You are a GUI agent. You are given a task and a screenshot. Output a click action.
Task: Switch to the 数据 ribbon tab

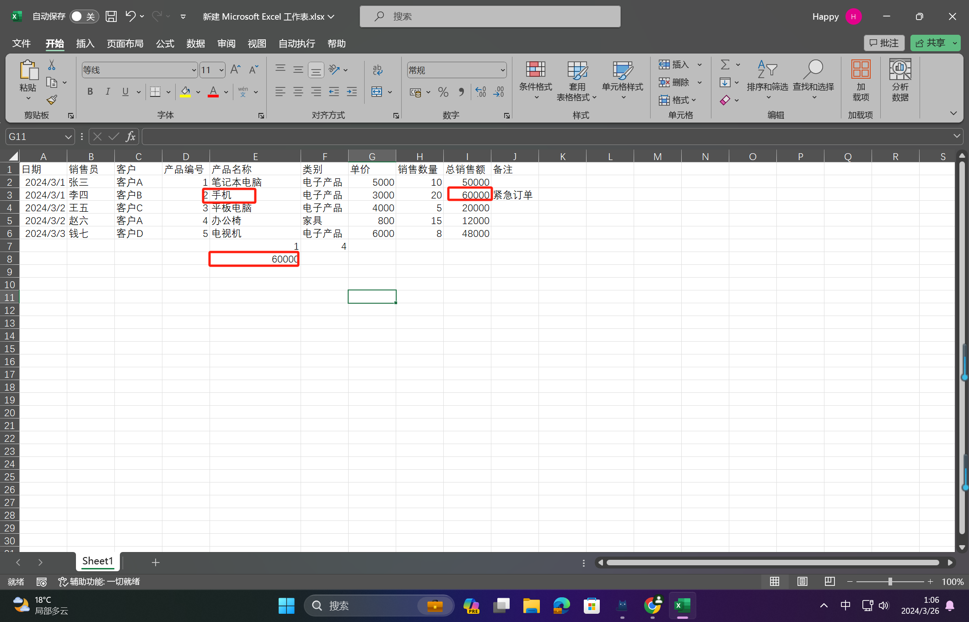[195, 43]
